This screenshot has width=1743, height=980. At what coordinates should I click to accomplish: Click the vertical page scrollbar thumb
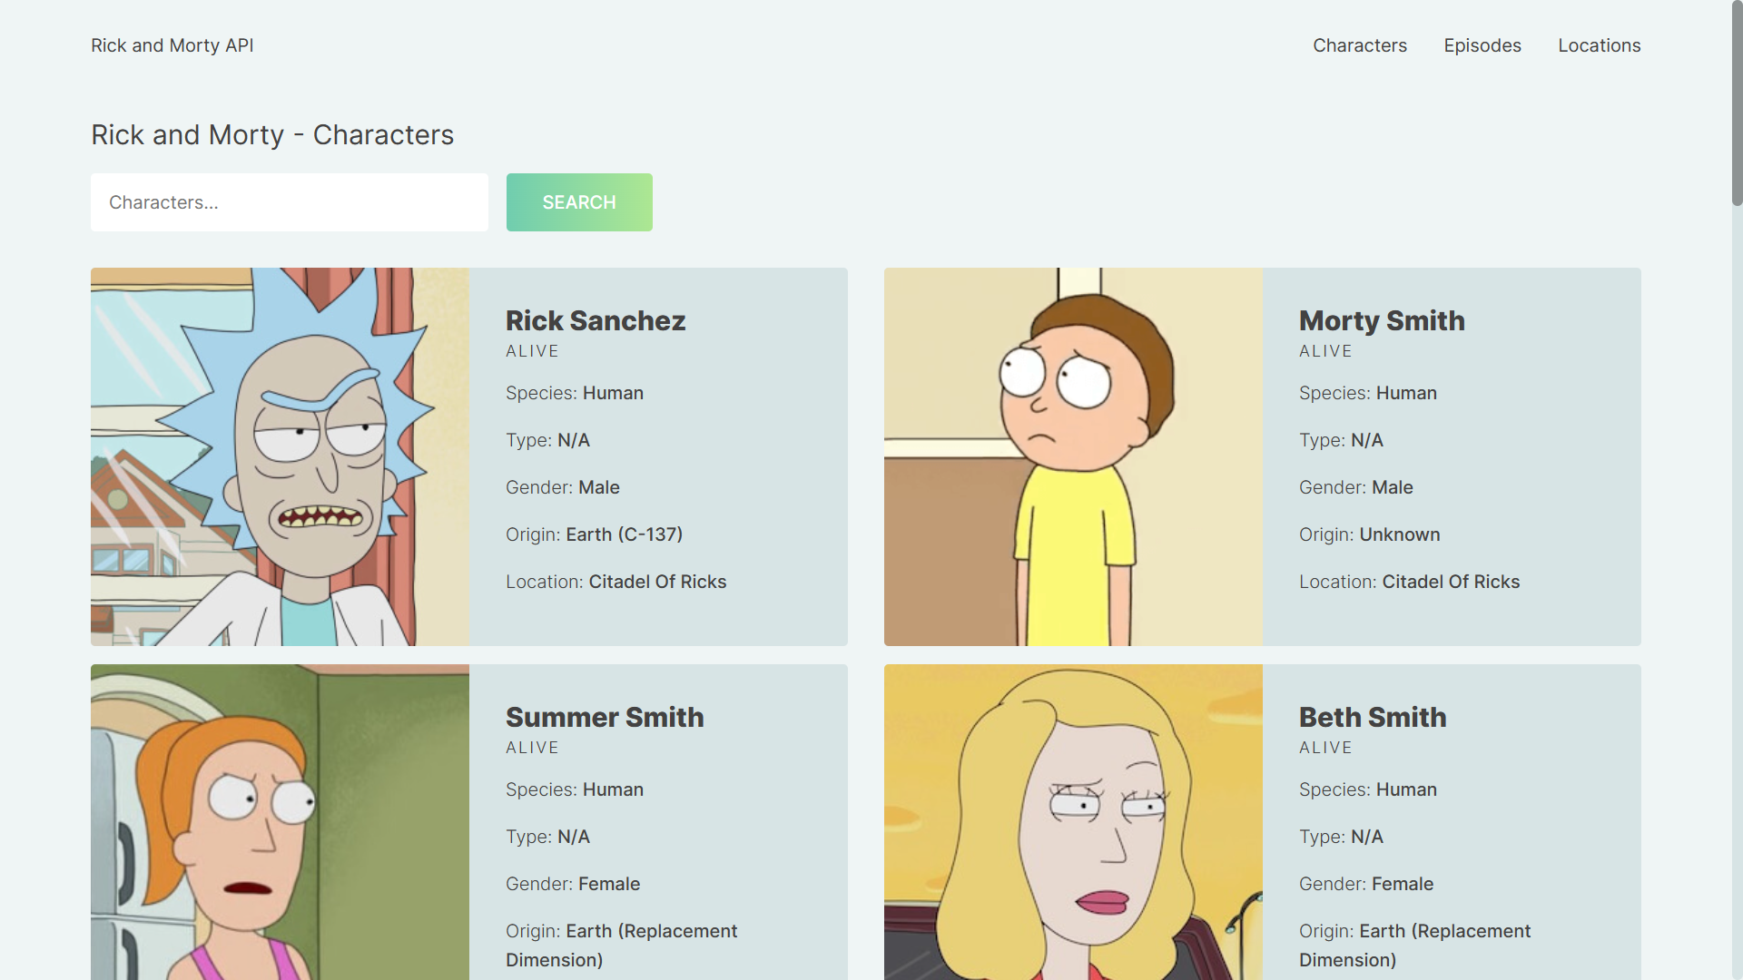tap(1737, 103)
